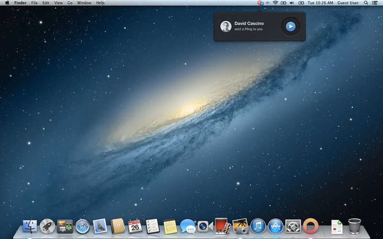Open System Preferences gear in Dock

pos(293,226)
